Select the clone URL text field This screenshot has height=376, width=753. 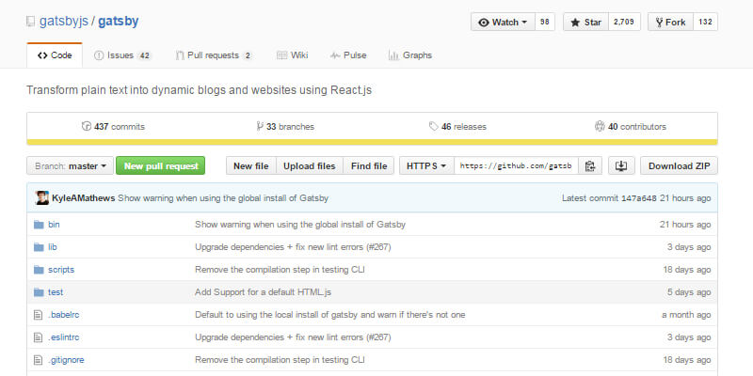[515, 166]
